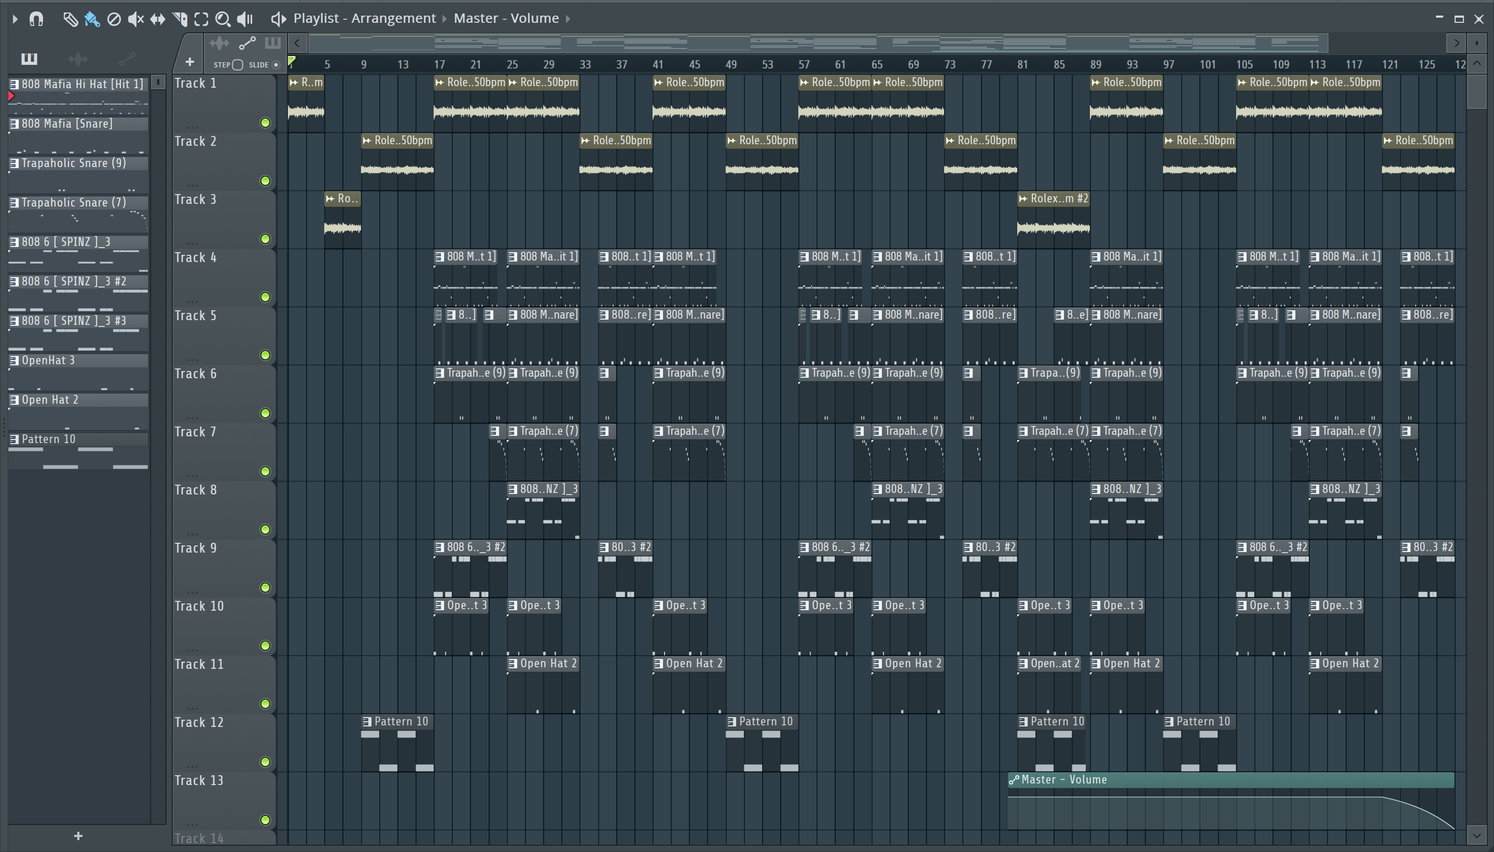Select the Zoom magnifier tool

223,19
